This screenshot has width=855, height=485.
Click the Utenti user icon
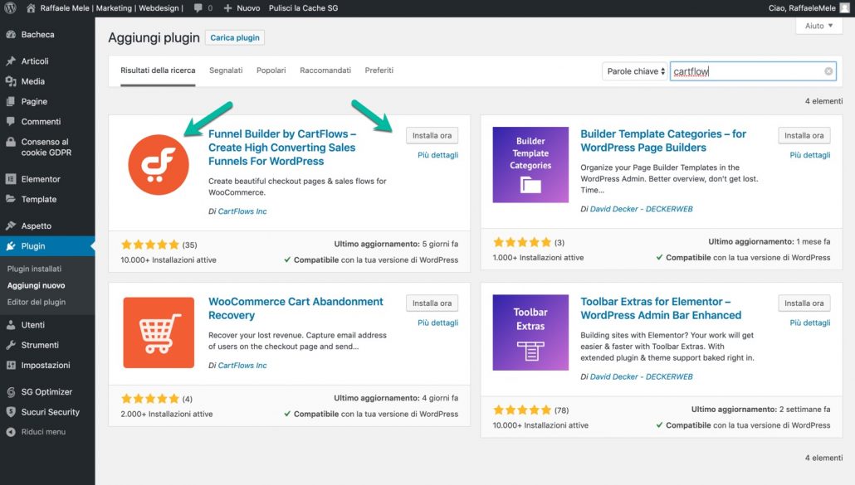coord(11,325)
